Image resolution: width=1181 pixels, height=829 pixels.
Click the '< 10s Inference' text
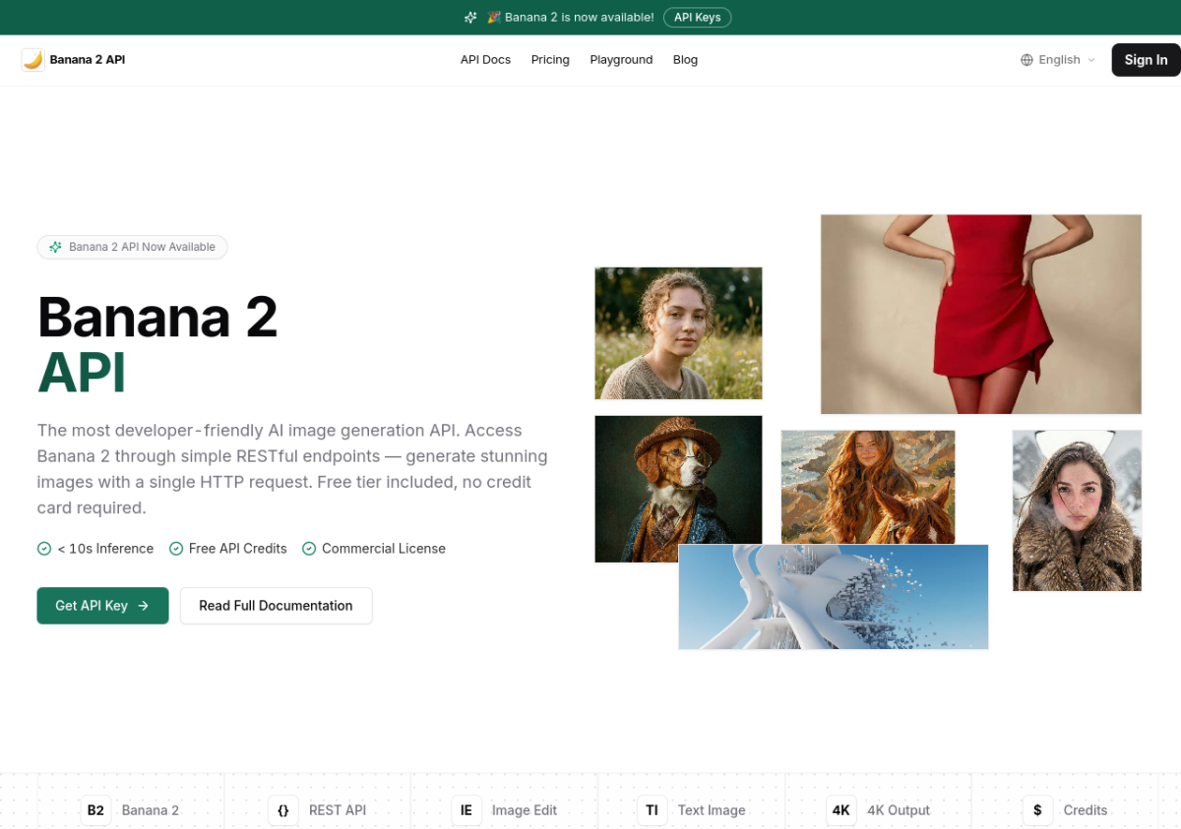coord(105,549)
